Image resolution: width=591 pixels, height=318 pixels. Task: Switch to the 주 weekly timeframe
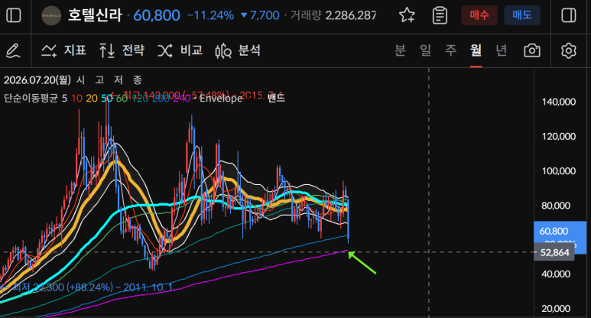[x=451, y=50]
